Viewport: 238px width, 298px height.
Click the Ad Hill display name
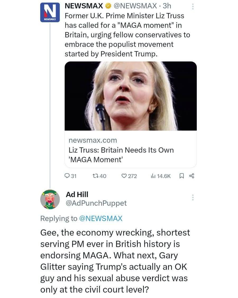pyautogui.click(x=77, y=194)
